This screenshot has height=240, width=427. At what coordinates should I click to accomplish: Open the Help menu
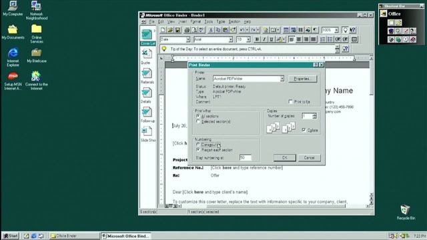247,21
